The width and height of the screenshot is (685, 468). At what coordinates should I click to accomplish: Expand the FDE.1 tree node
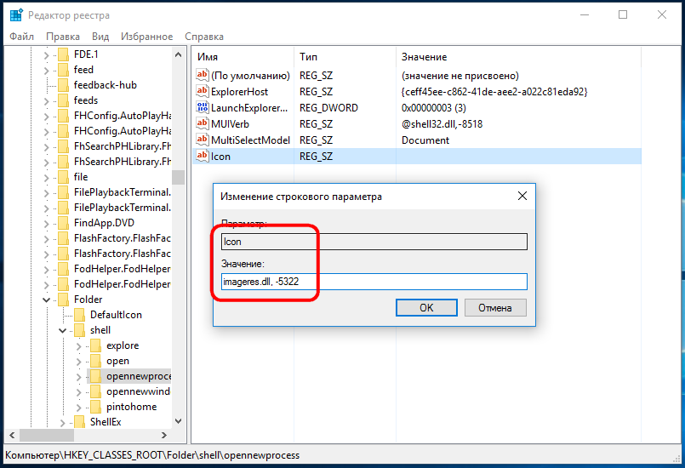click(x=46, y=55)
